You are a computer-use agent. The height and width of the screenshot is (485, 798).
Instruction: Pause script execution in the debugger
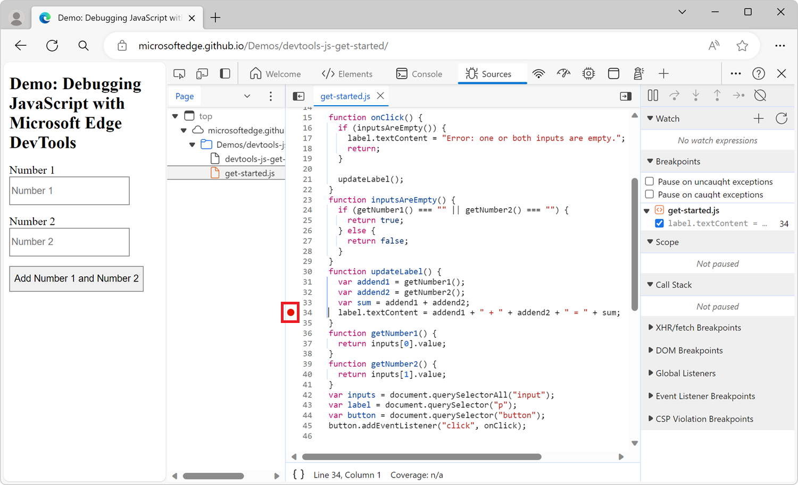click(653, 95)
